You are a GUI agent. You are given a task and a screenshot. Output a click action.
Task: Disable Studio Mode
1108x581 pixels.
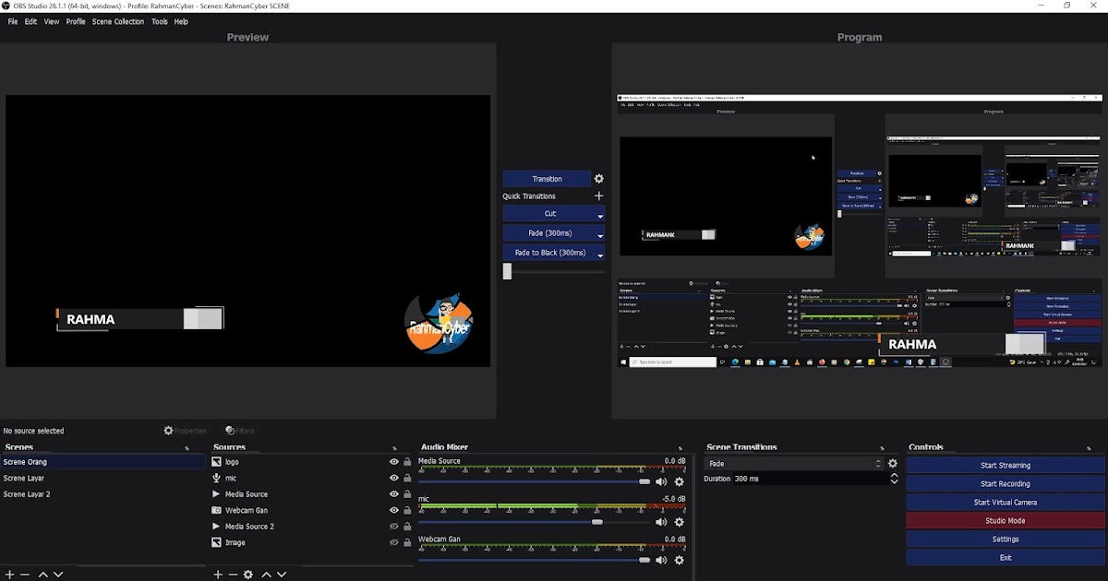point(1005,520)
